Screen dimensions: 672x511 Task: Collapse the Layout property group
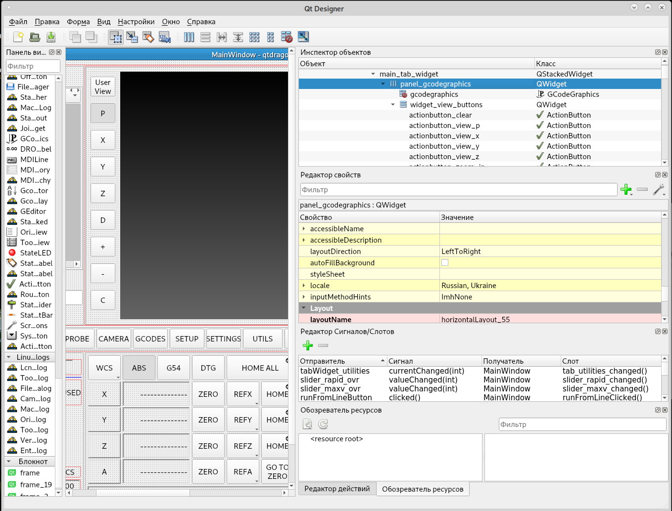(304, 308)
